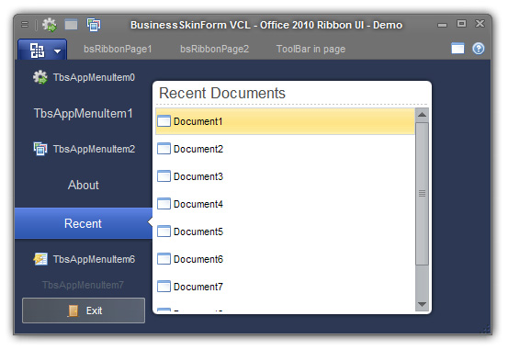Click the gear icon in the title bar
The image size is (508, 350).
pos(50,25)
